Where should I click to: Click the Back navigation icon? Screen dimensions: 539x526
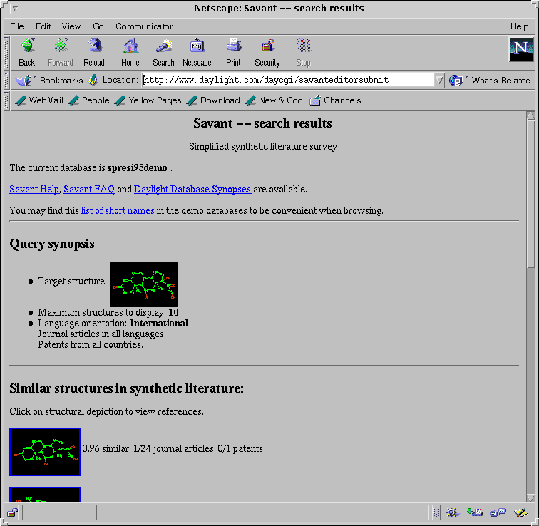coord(27,51)
